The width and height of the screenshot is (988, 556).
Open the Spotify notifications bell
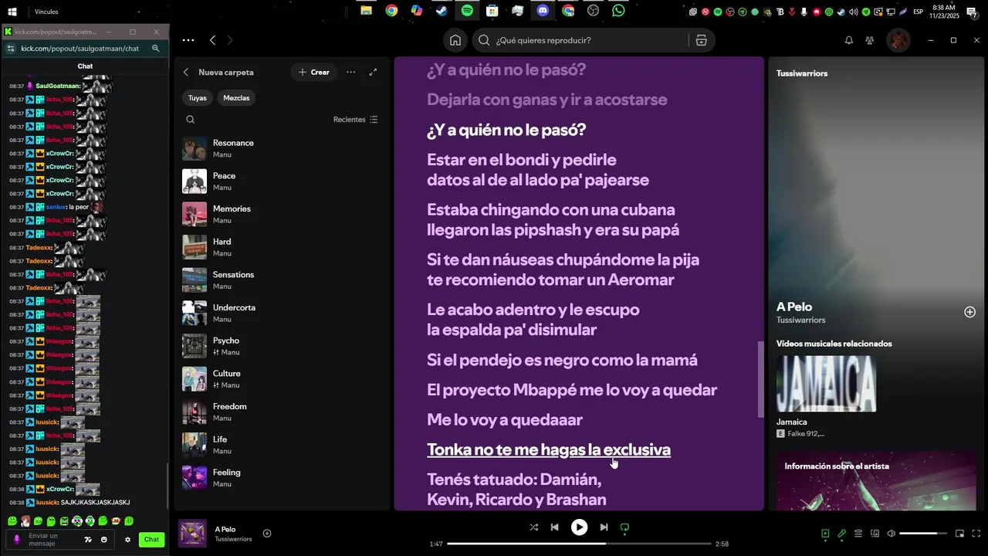pos(848,40)
